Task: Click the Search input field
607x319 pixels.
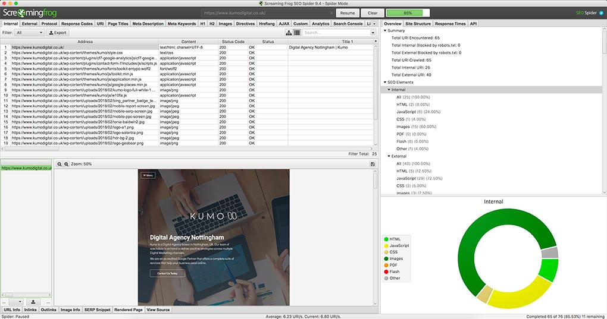Action: (x=336, y=33)
